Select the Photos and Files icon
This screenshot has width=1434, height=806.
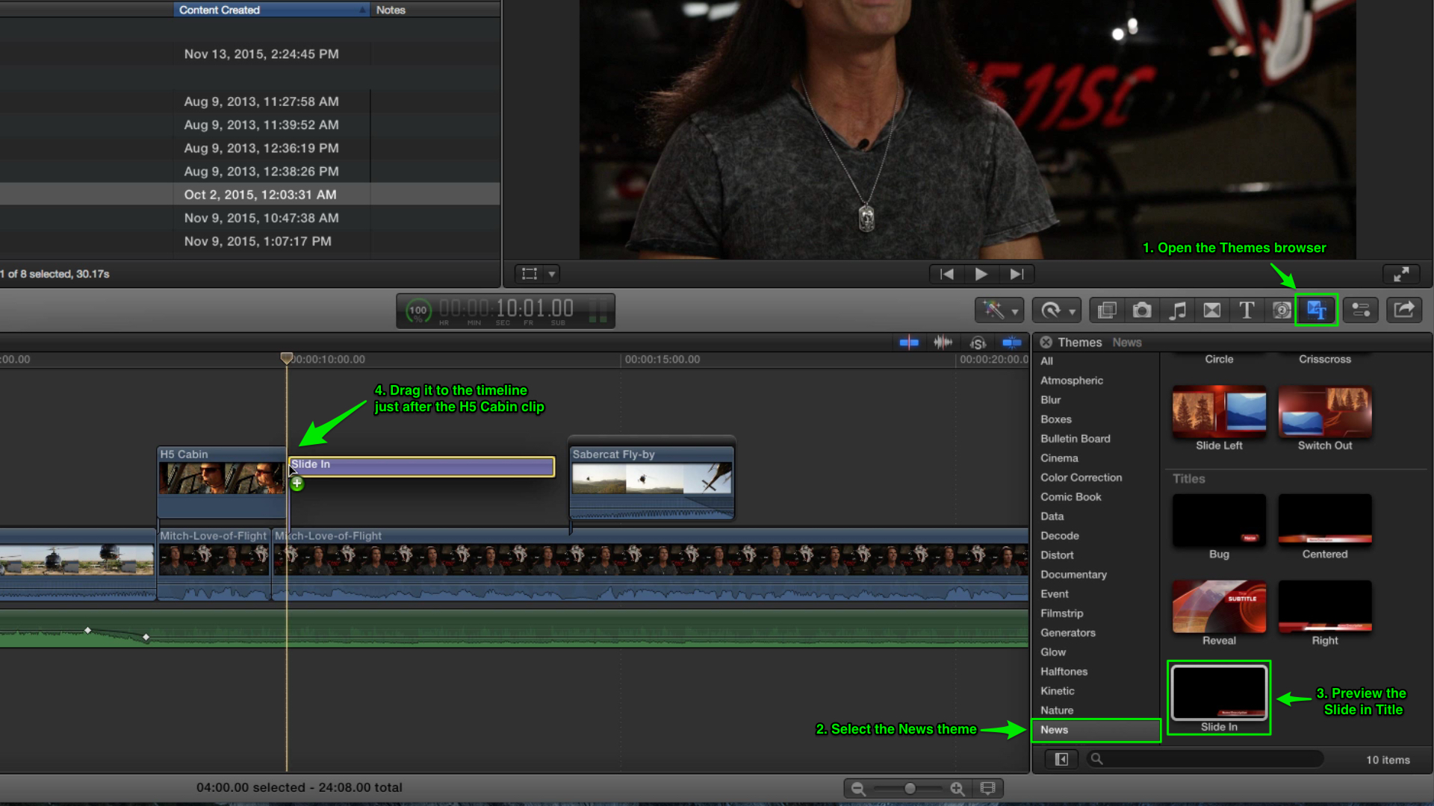tap(1141, 310)
